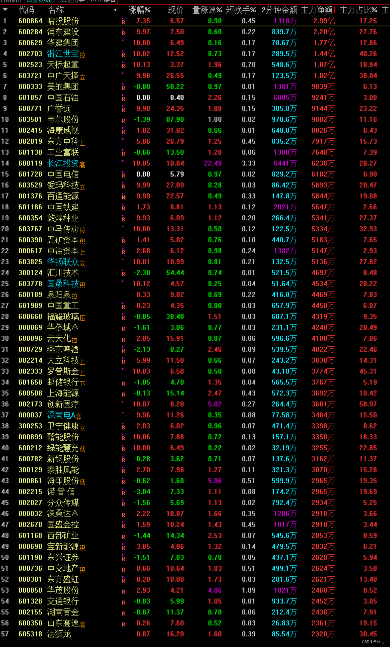Select stock code 600864
The height and width of the screenshot is (647, 390).
pos(30,21)
